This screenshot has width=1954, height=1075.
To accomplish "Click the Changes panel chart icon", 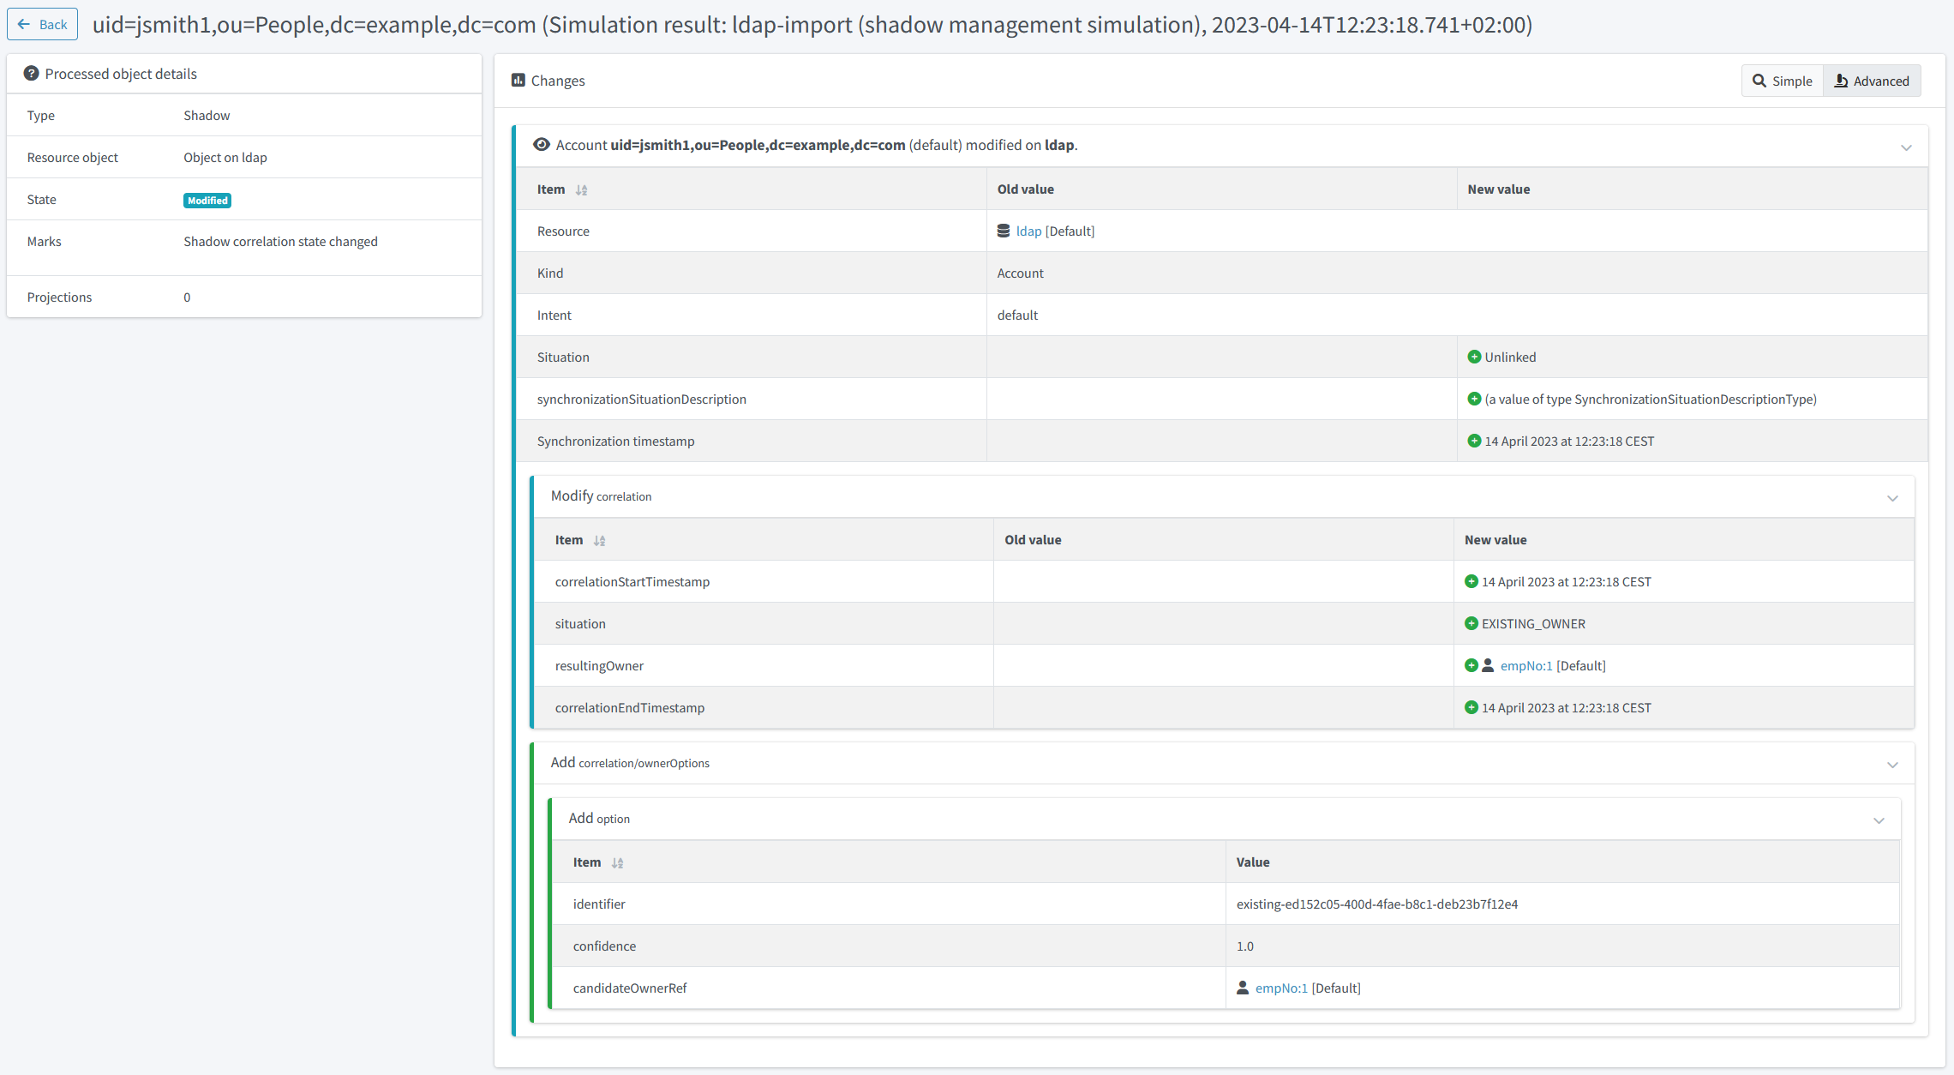I will (518, 81).
